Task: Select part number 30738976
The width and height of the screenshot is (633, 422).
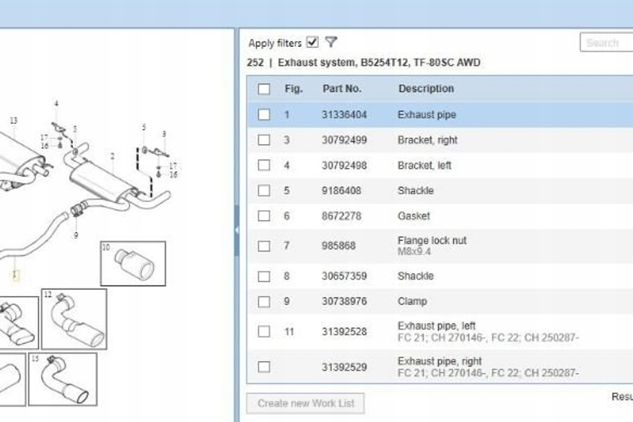Action: click(344, 301)
